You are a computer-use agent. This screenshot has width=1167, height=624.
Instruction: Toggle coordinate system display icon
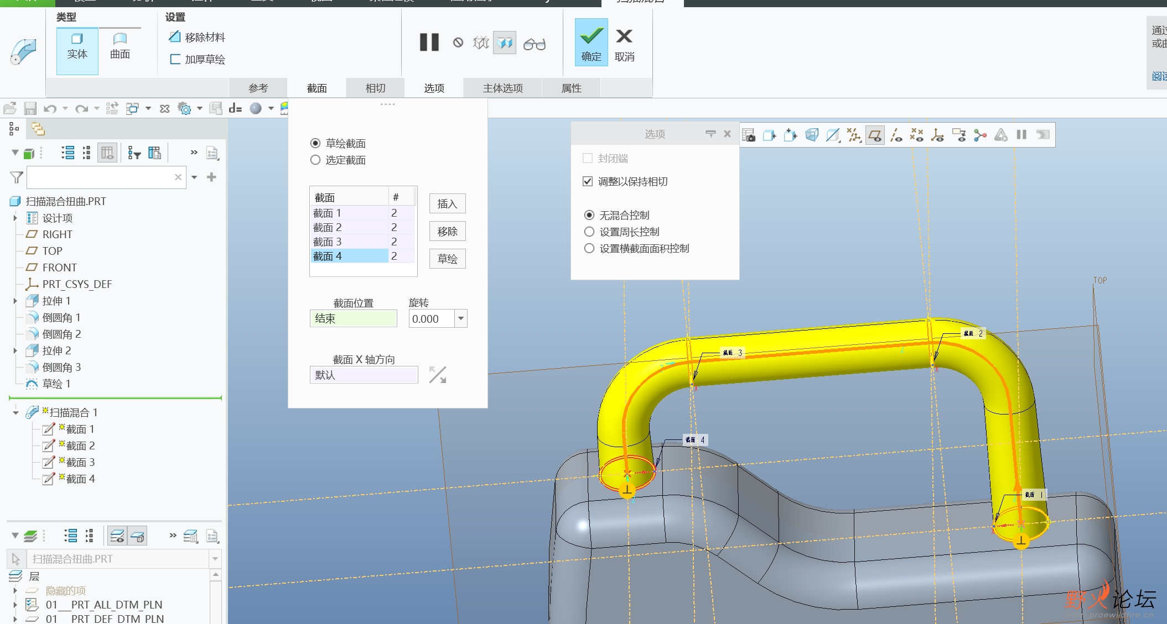[x=938, y=135]
